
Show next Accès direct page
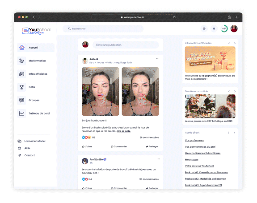(234, 133)
